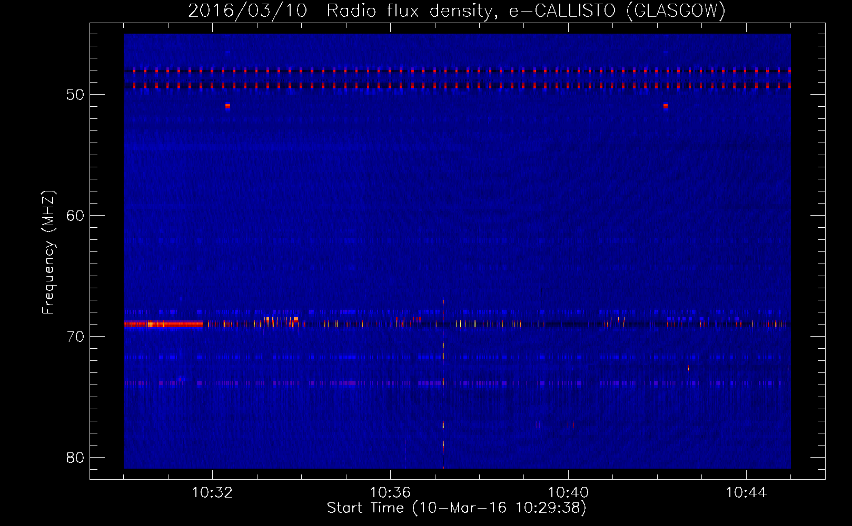Image resolution: width=852 pixels, height=526 pixels.
Task: Click the "Start Time (10-Mar-16 10:29:38)" x-axis label
Action: point(457,508)
